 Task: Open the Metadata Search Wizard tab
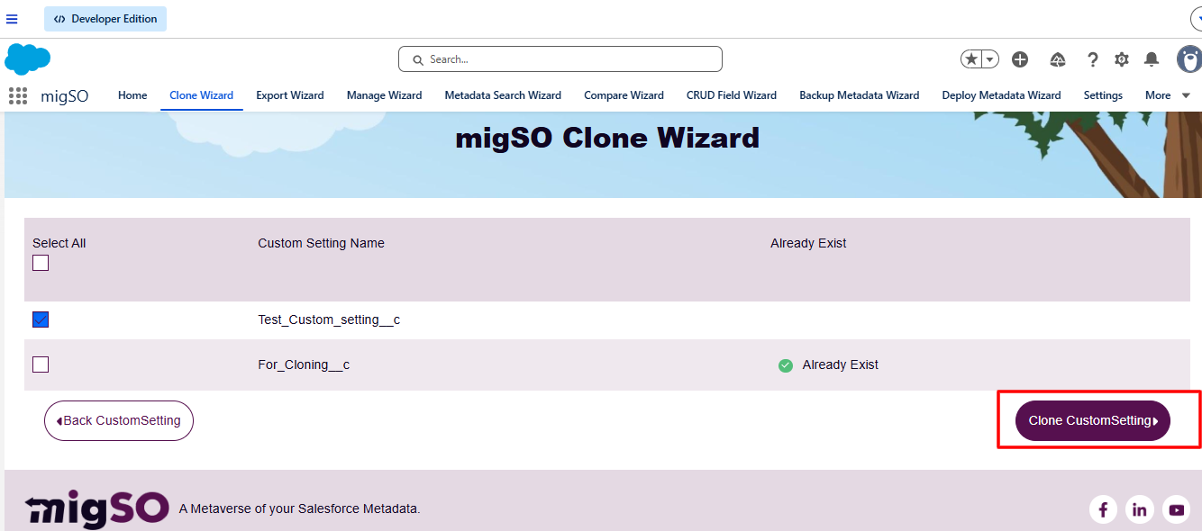click(503, 95)
